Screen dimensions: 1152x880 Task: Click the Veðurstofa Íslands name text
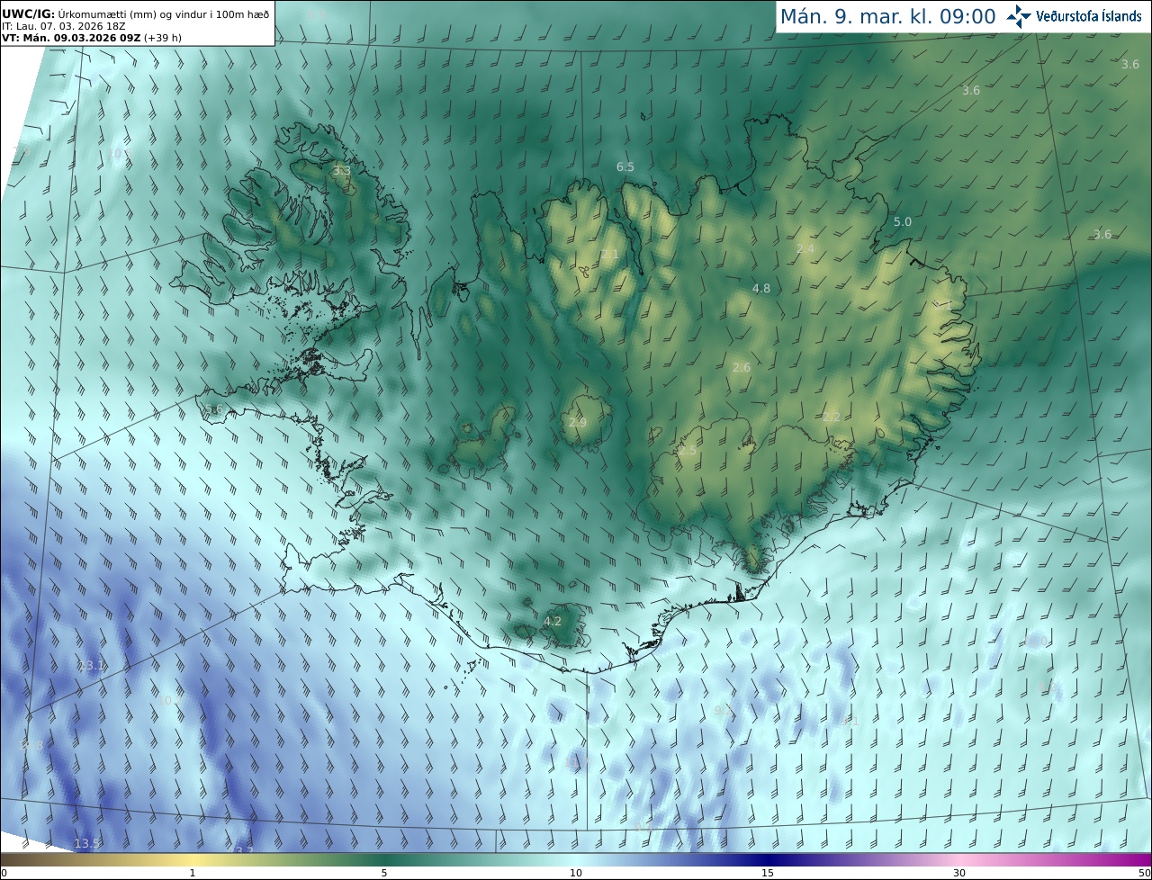click(1089, 16)
